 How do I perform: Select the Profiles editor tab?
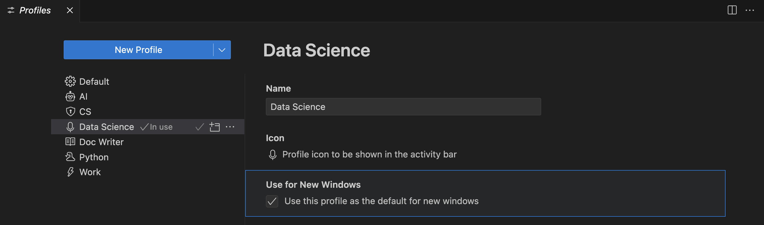(35, 10)
